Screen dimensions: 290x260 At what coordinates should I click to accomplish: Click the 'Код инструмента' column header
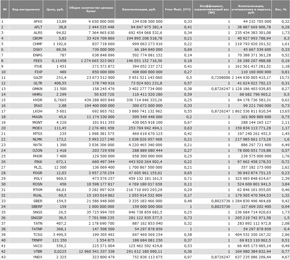pos(26,10)
